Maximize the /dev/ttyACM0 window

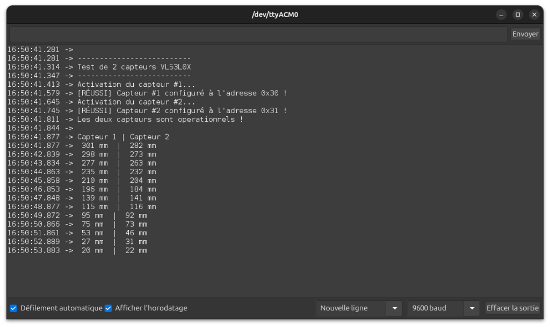[x=518, y=14]
